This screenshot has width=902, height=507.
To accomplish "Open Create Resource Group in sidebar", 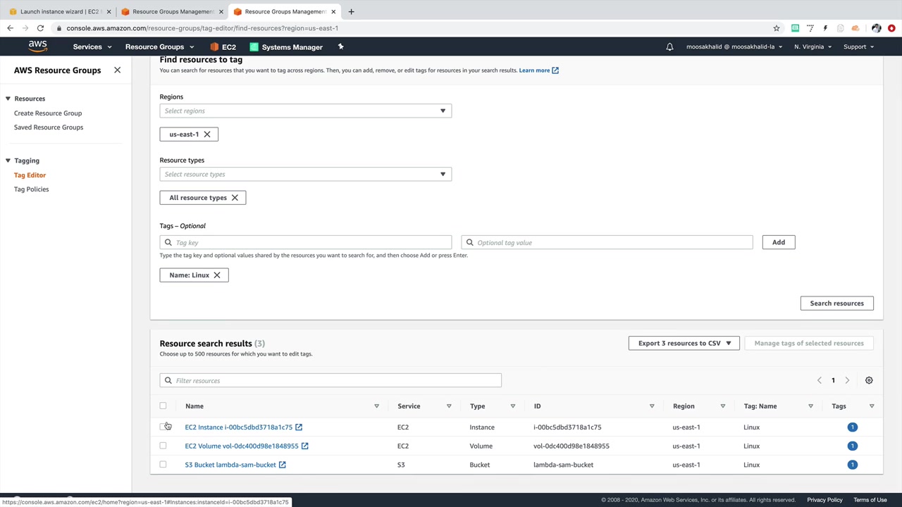I will coord(48,113).
